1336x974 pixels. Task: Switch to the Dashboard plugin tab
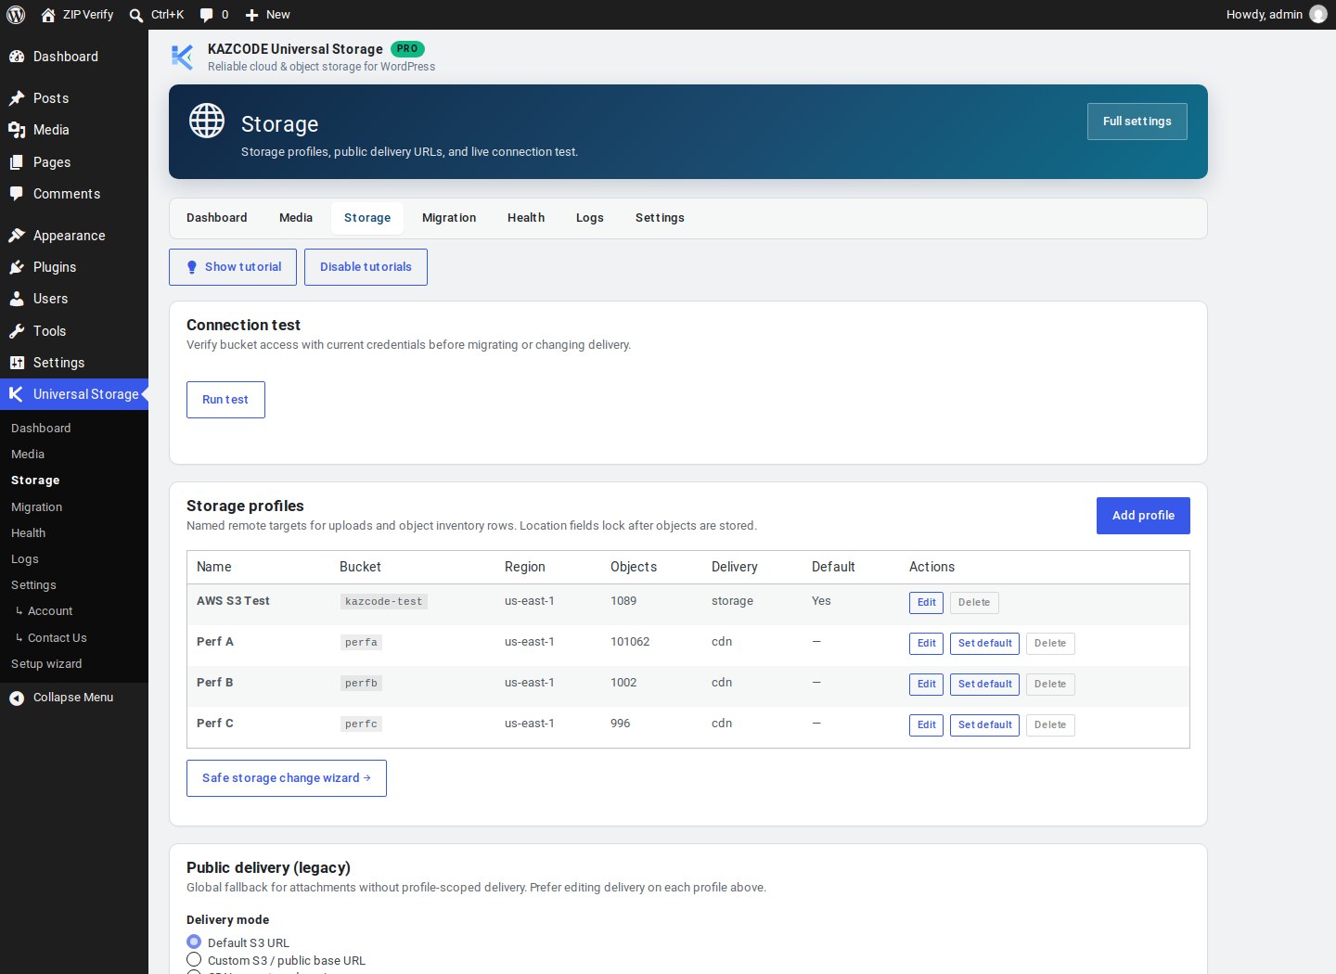[217, 218]
